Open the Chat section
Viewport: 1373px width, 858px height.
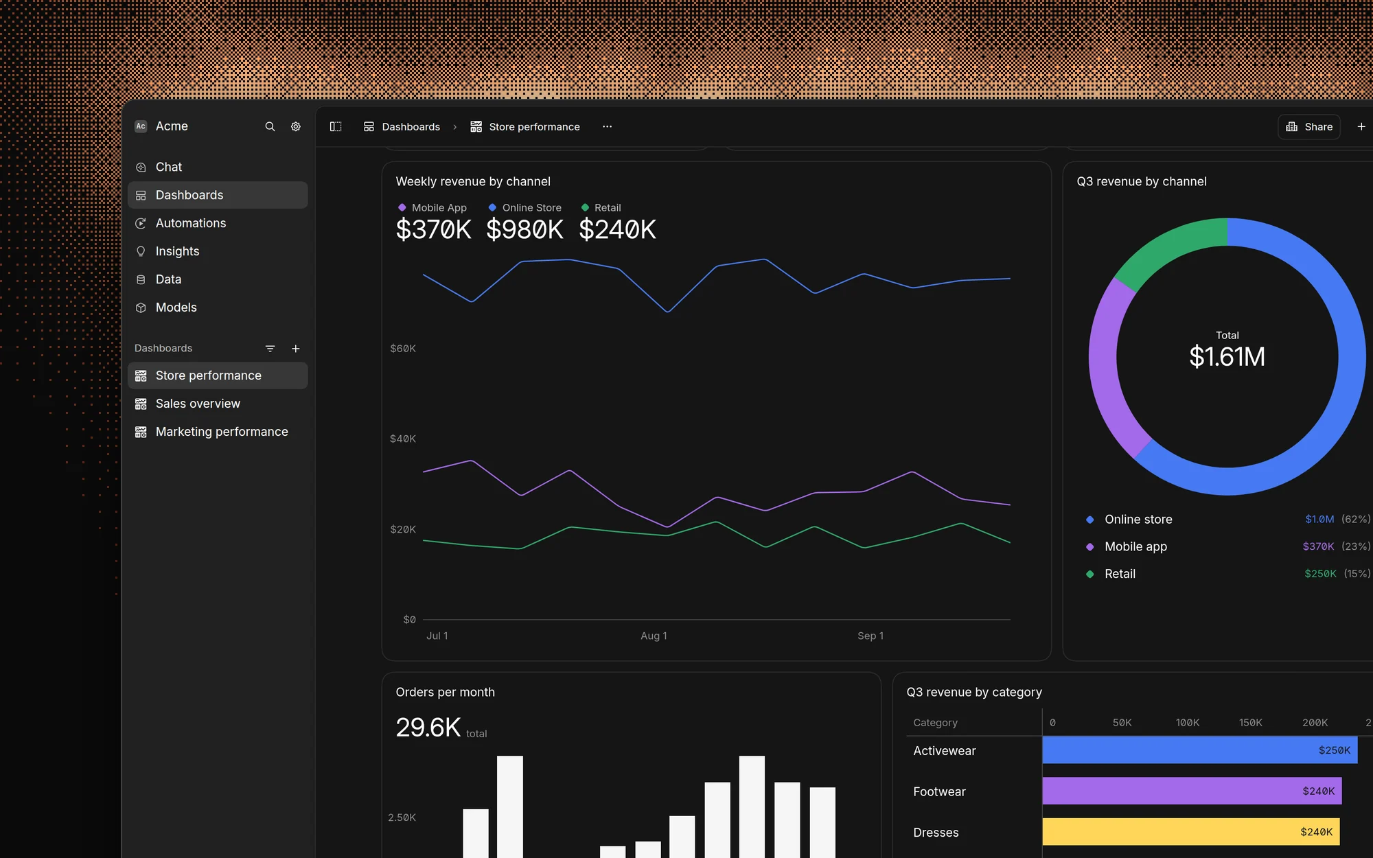coord(218,167)
